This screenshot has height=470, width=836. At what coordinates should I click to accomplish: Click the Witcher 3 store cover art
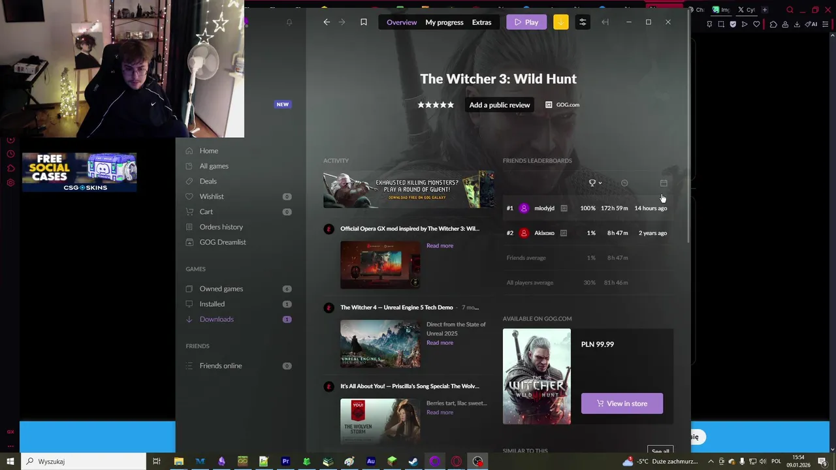[537, 377]
